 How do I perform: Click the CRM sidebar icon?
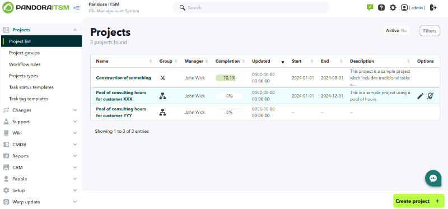tap(6, 168)
